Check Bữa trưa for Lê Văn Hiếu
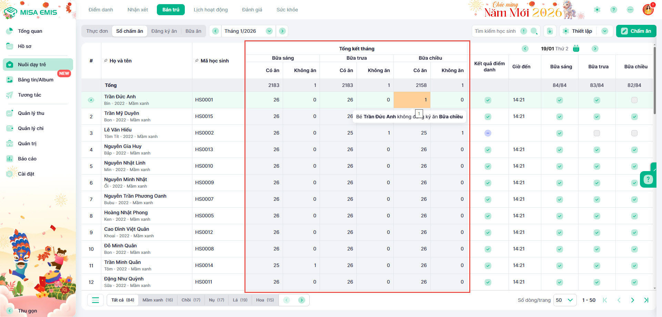Image resolution: width=662 pixels, height=317 pixels. point(597,133)
